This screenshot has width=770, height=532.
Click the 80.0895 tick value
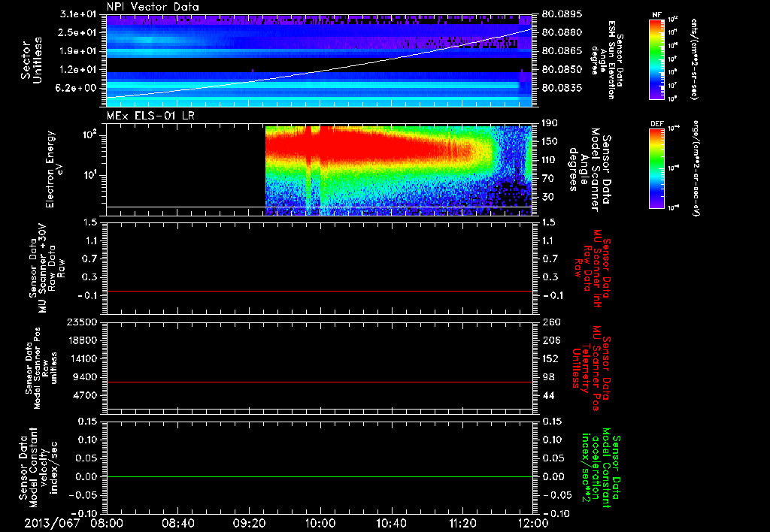pos(562,14)
